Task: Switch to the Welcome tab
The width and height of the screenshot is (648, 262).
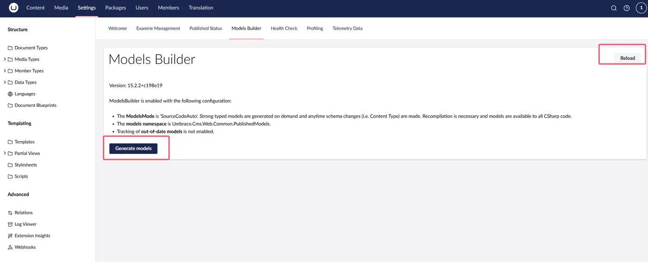Action: pyautogui.click(x=118, y=28)
